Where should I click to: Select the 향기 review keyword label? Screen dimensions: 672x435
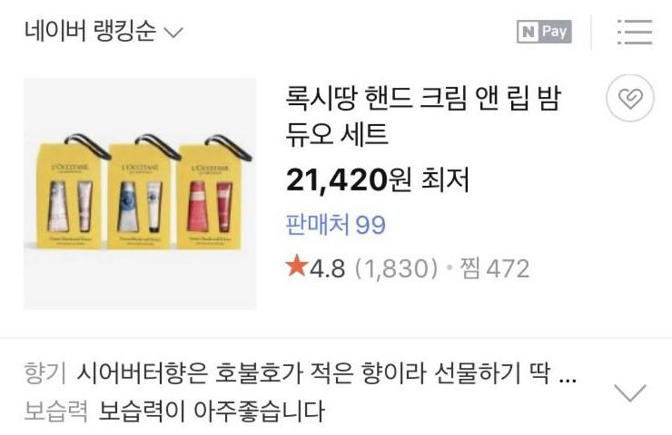(x=45, y=372)
